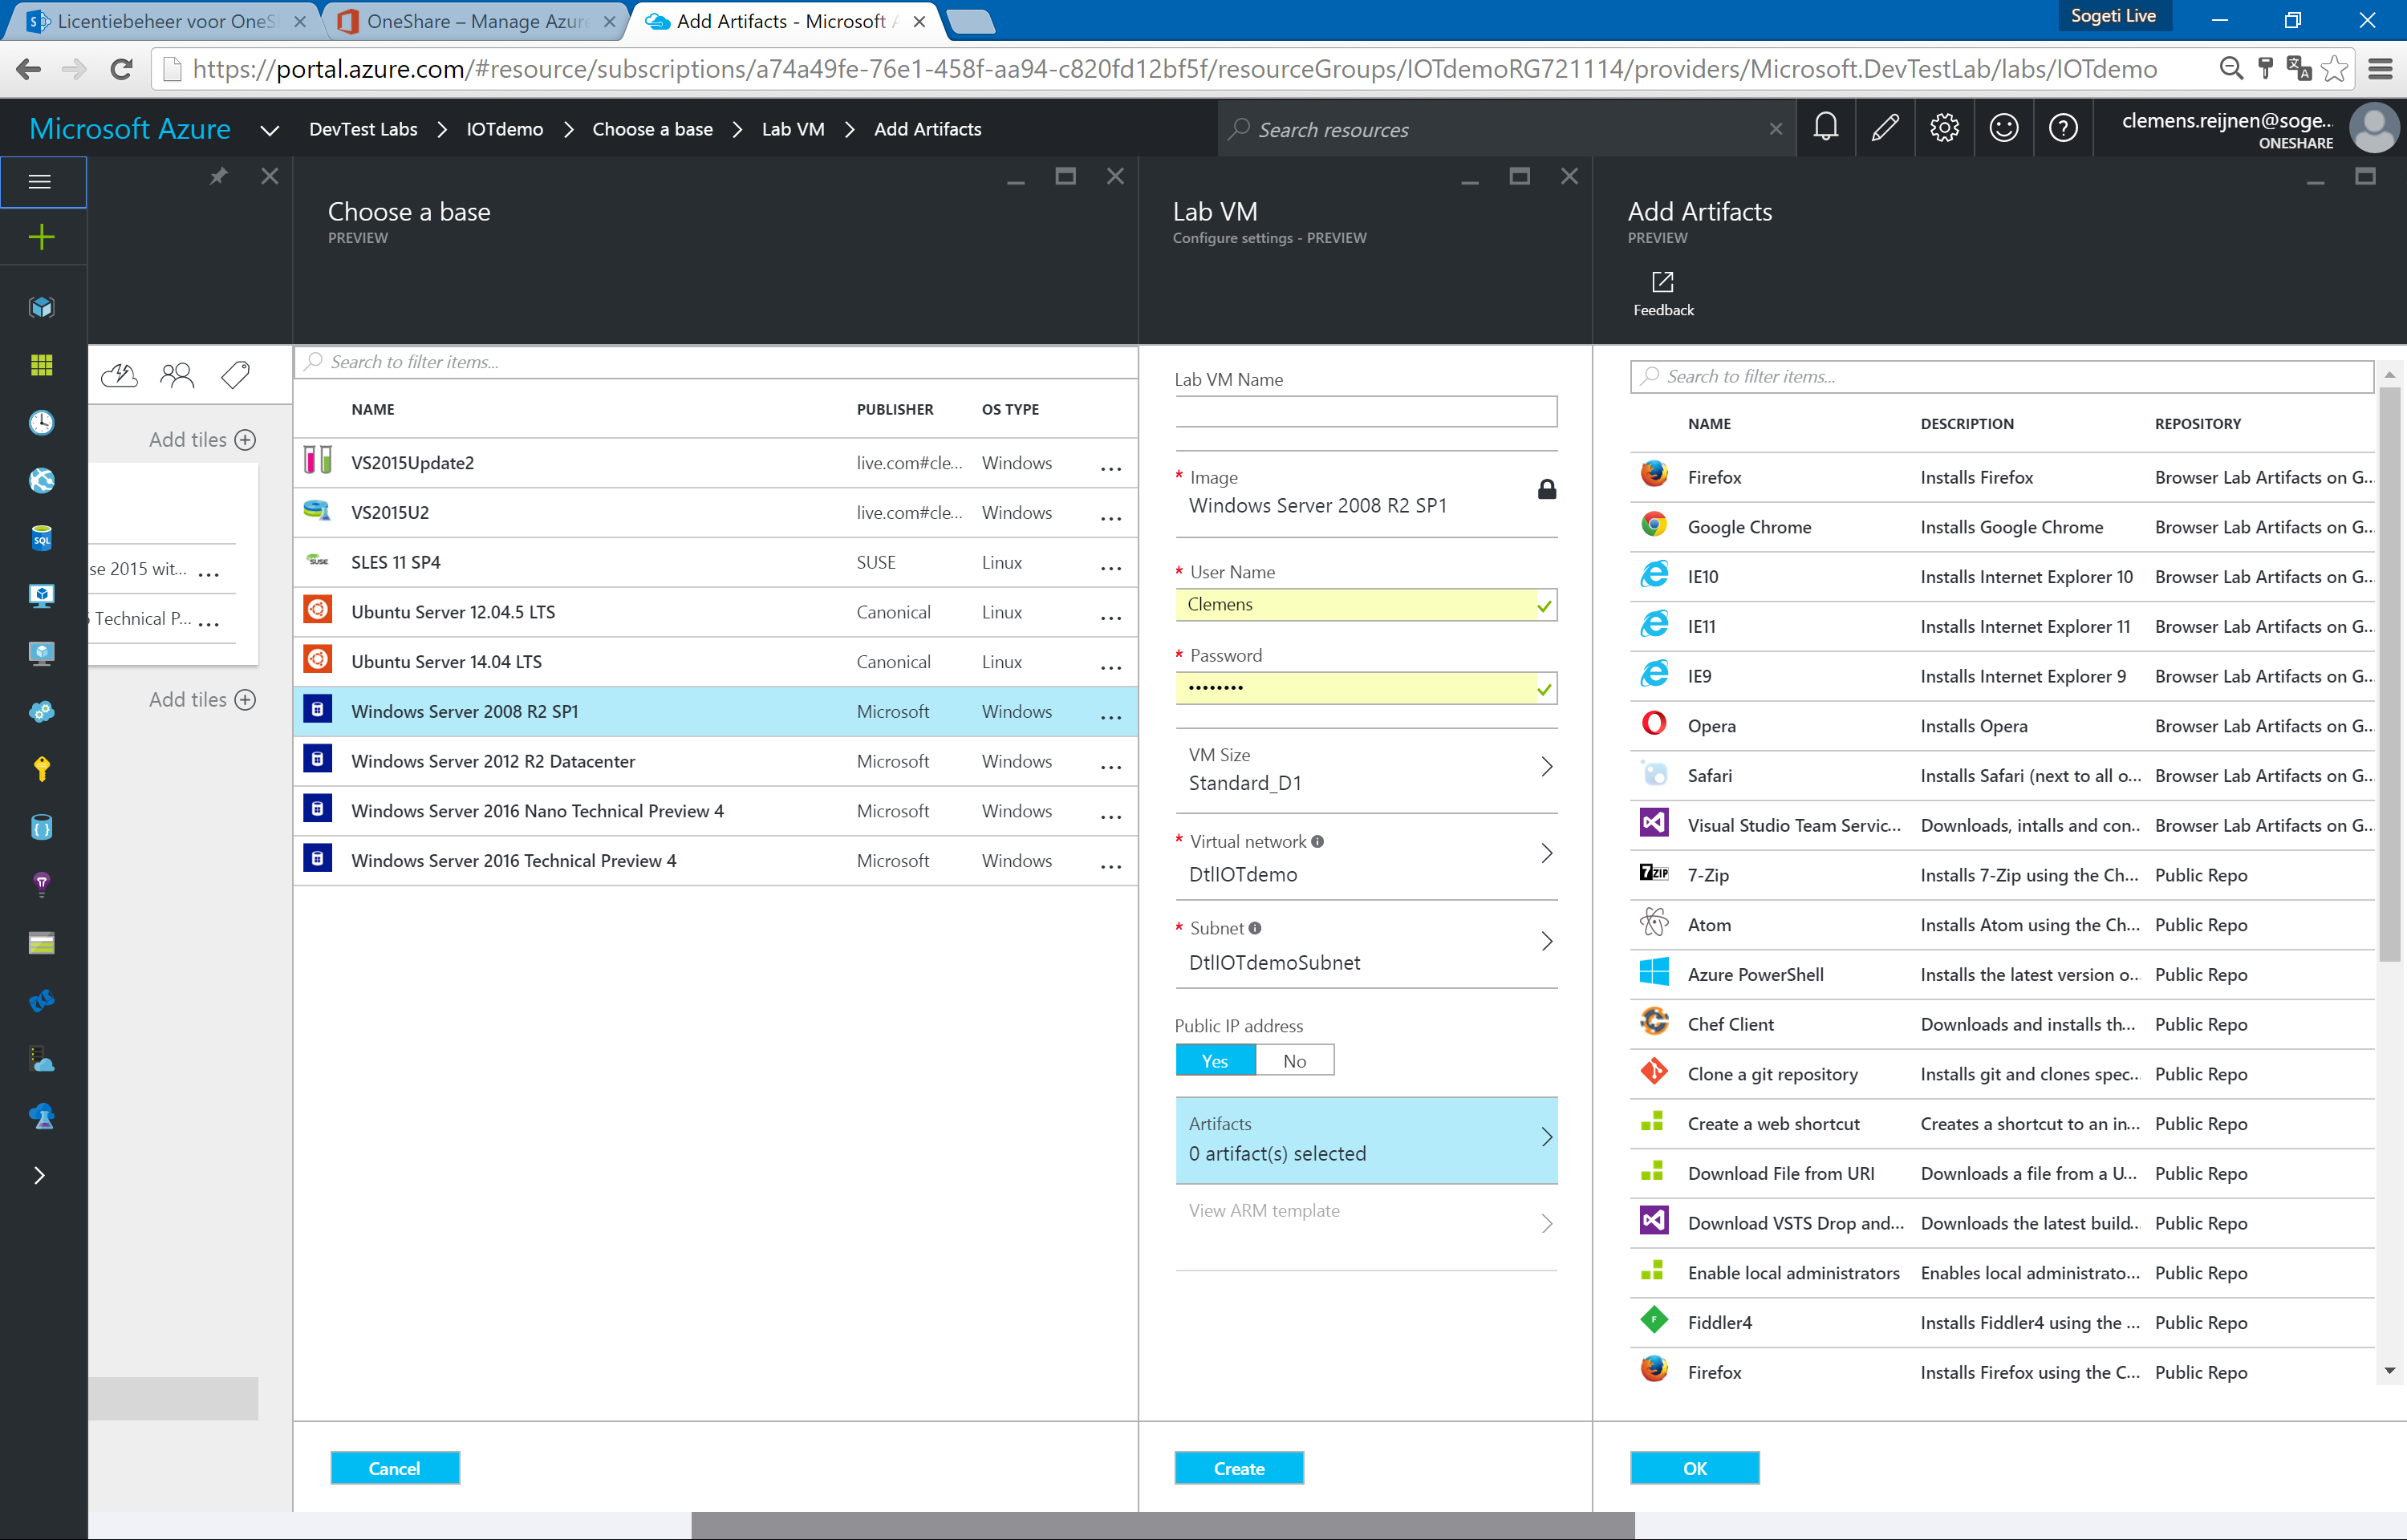Image resolution: width=2407 pixels, height=1540 pixels.
Task: Switch to Licentiebeheer voor OneS browser tab
Action: tap(165, 21)
